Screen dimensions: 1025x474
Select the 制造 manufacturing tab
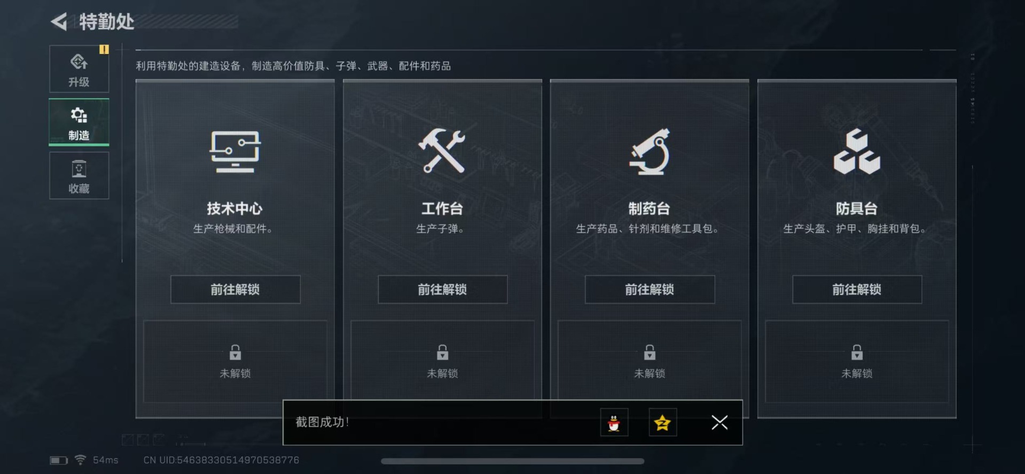coord(79,122)
